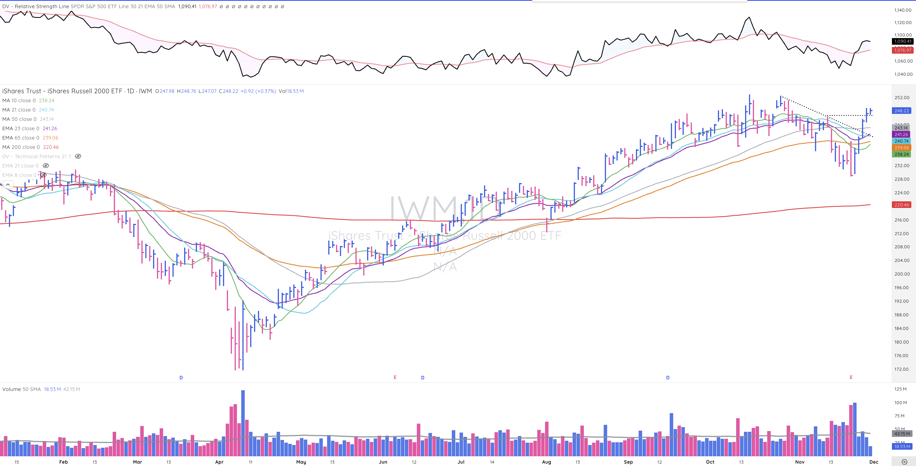Click the red 220.46 MA 200 price label
916x466 pixels.
[x=902, y=205]
